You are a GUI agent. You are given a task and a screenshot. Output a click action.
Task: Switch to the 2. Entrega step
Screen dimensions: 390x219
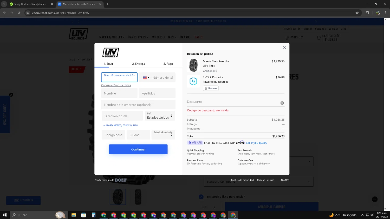point(138,64)
